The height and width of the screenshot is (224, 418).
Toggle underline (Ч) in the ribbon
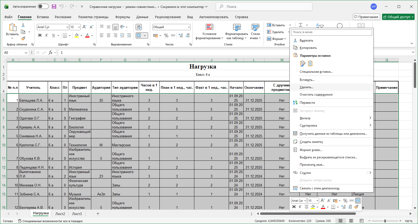click(53, 35)
